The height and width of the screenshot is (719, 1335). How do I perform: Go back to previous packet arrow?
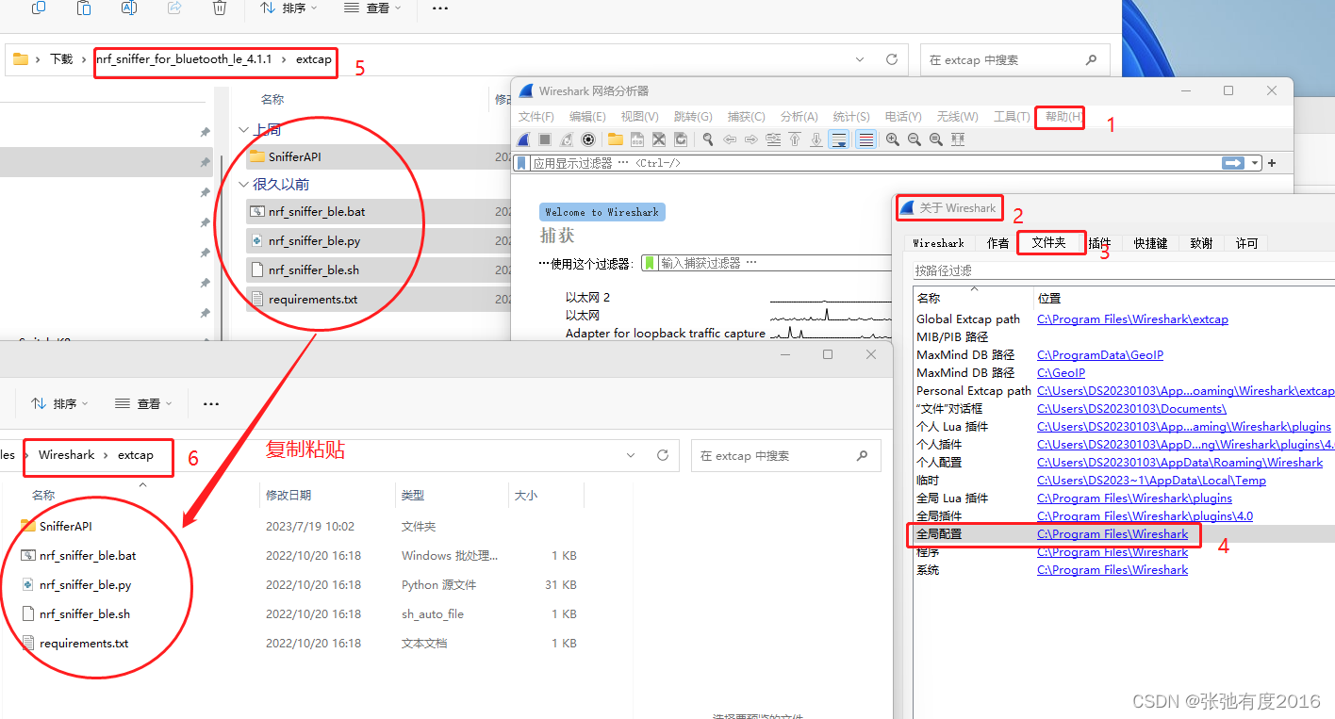[x=730, y=139]
